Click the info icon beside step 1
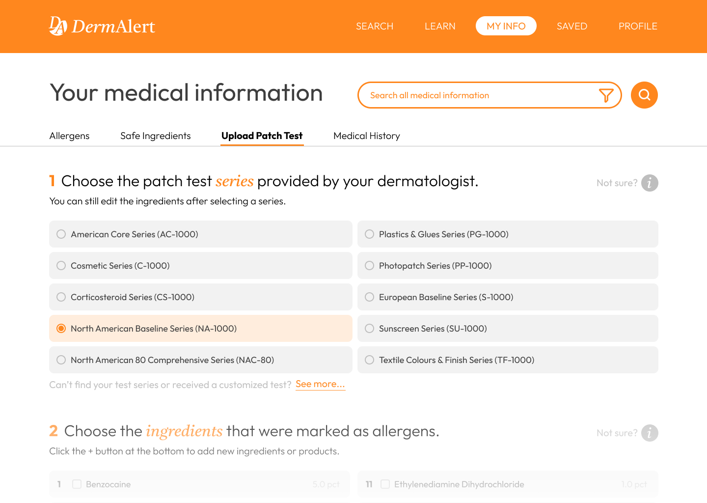Image resolution: width=707 pixels, height=503 pixels. click(649, 183)
